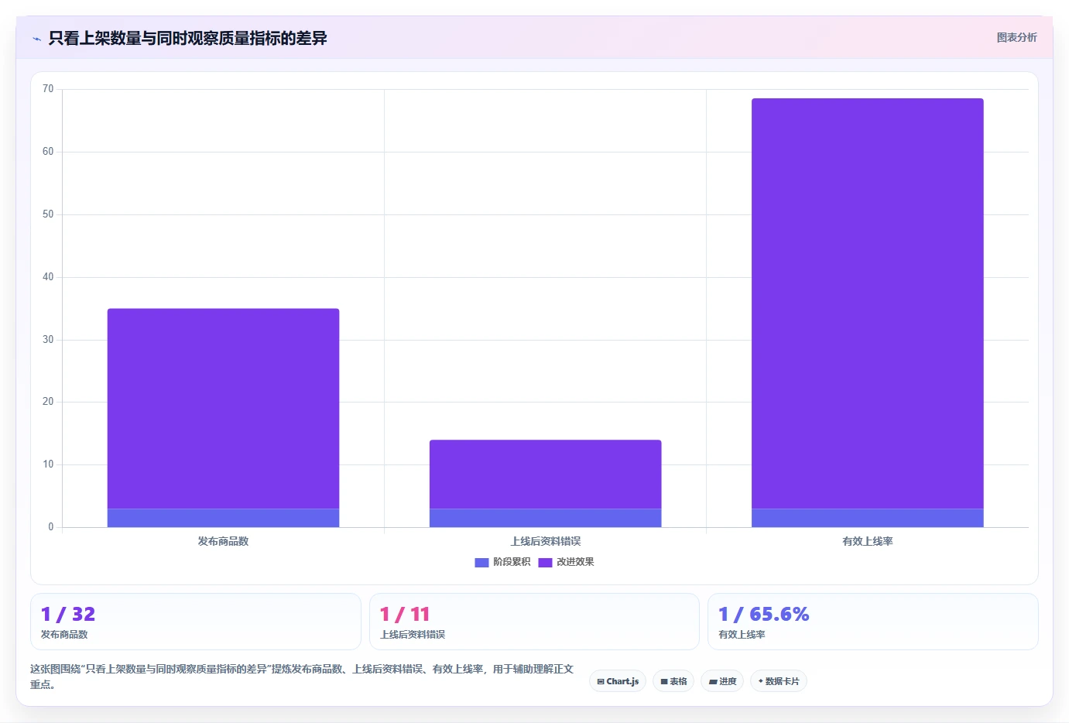Click the y-axis value 70

coord(48,89)
